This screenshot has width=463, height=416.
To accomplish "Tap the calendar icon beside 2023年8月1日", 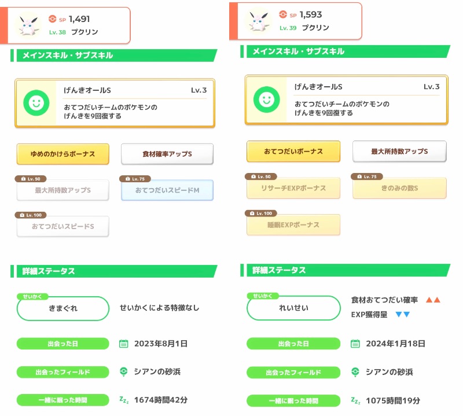I will tap(123, 344).
